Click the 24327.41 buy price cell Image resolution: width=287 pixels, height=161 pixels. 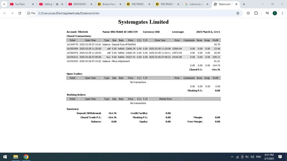click(x=130, y=57)
